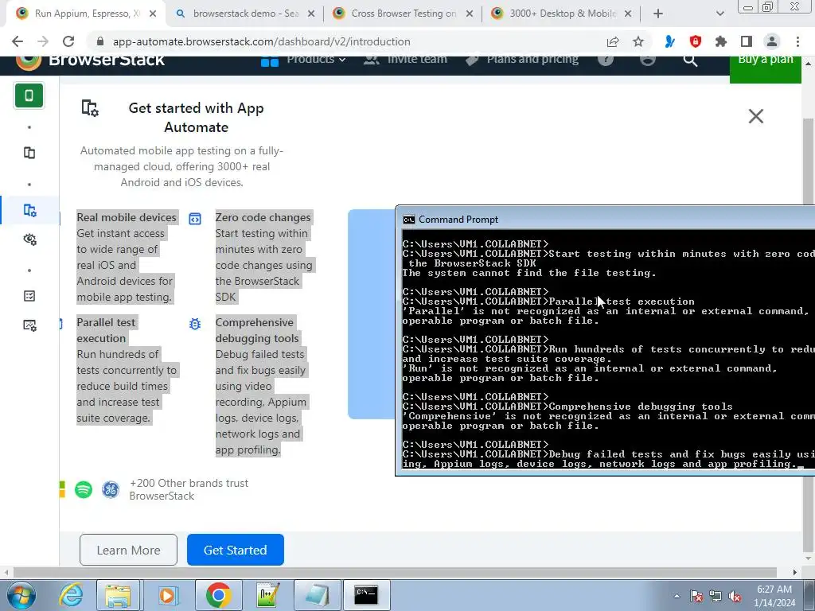Bookmark this page with star icon
815x611 pixels.
[638, 41]
